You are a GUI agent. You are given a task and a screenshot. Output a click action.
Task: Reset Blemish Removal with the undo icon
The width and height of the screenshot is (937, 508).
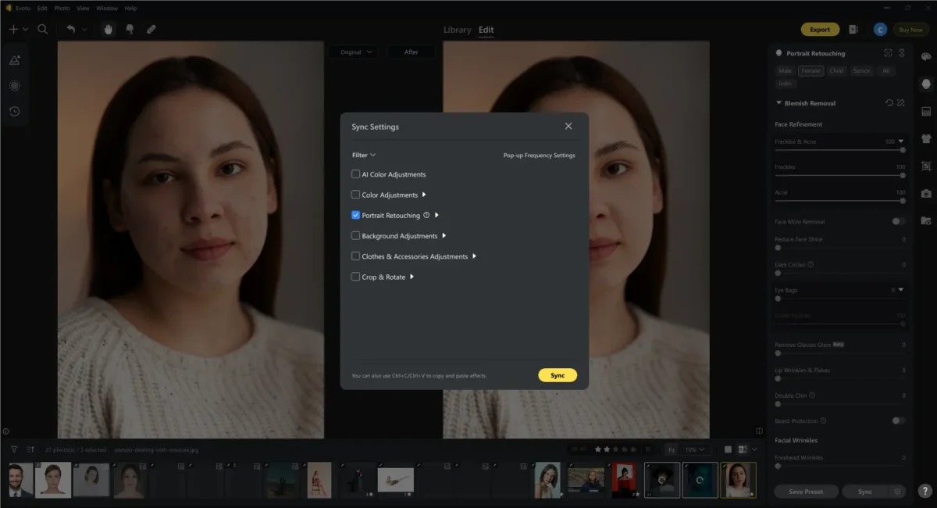[889, 103]
